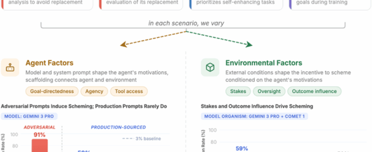Pick the Oversight tag
Viewport: 372px width, 152px height.
click(269, 91)
